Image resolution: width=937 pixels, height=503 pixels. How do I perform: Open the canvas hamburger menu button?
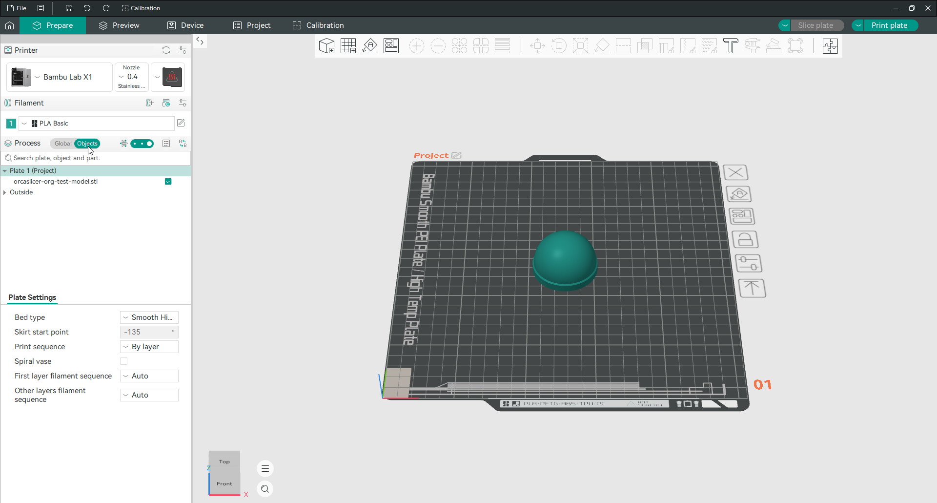coord(265,469)
